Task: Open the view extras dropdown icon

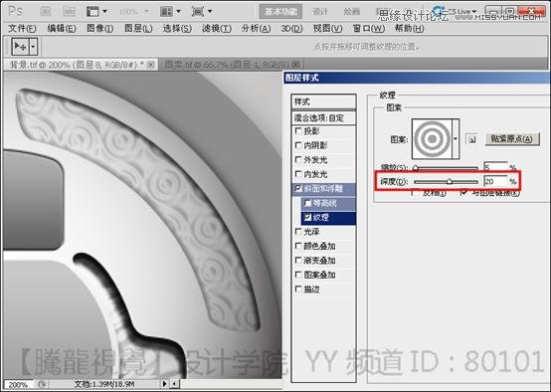Action: [x=96, y=12]
